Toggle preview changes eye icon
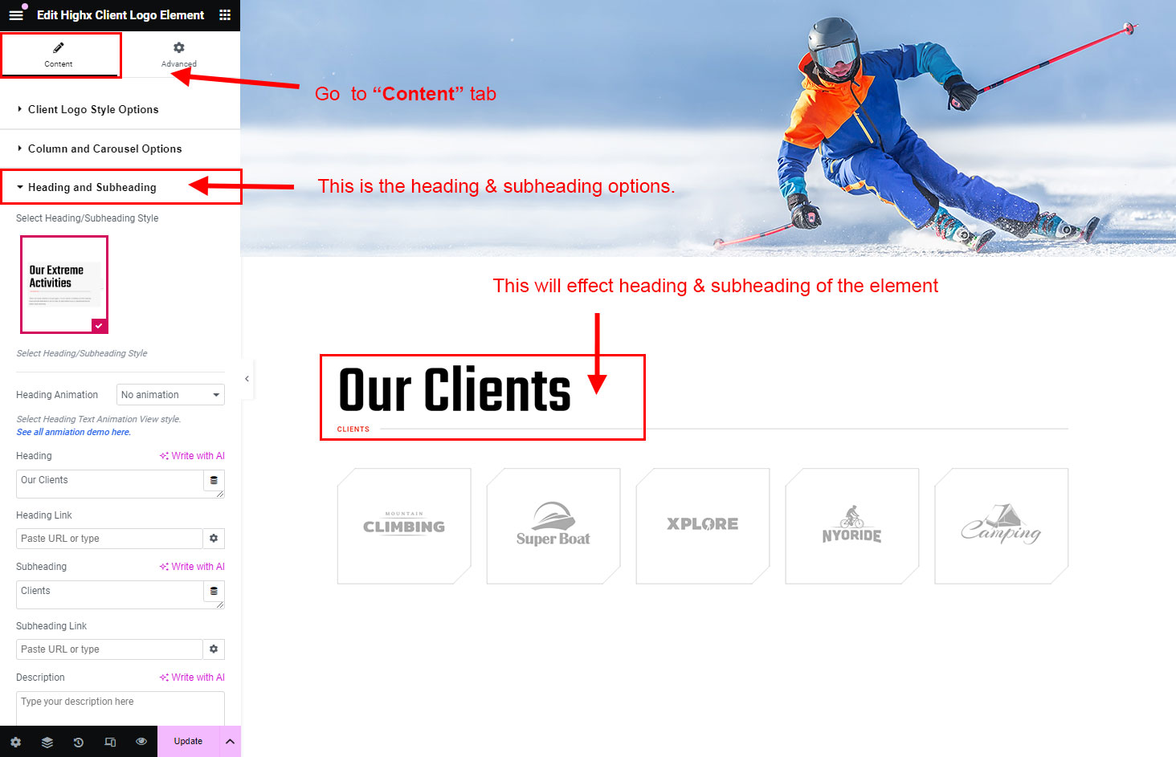The image size is (1176, 757). click(x=141, y=742)
